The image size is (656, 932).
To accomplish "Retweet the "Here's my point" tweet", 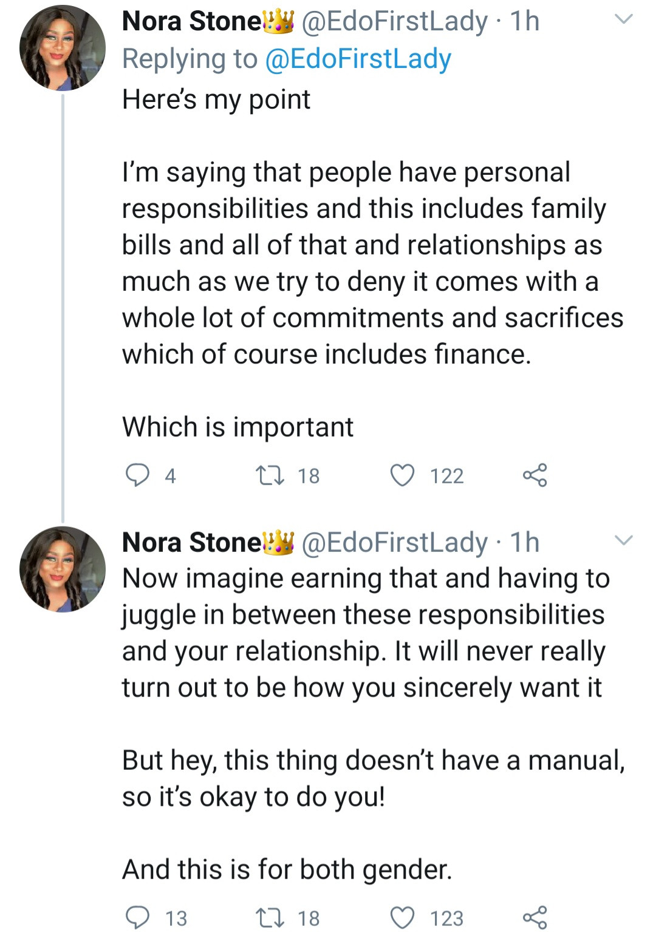I will pos(270,475).
